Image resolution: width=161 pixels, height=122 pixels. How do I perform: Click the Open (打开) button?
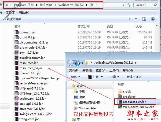93,77
